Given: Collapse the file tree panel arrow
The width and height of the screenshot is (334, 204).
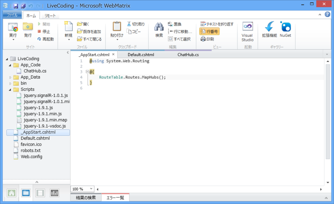Looking at the screenshot, I should [68, 52].
